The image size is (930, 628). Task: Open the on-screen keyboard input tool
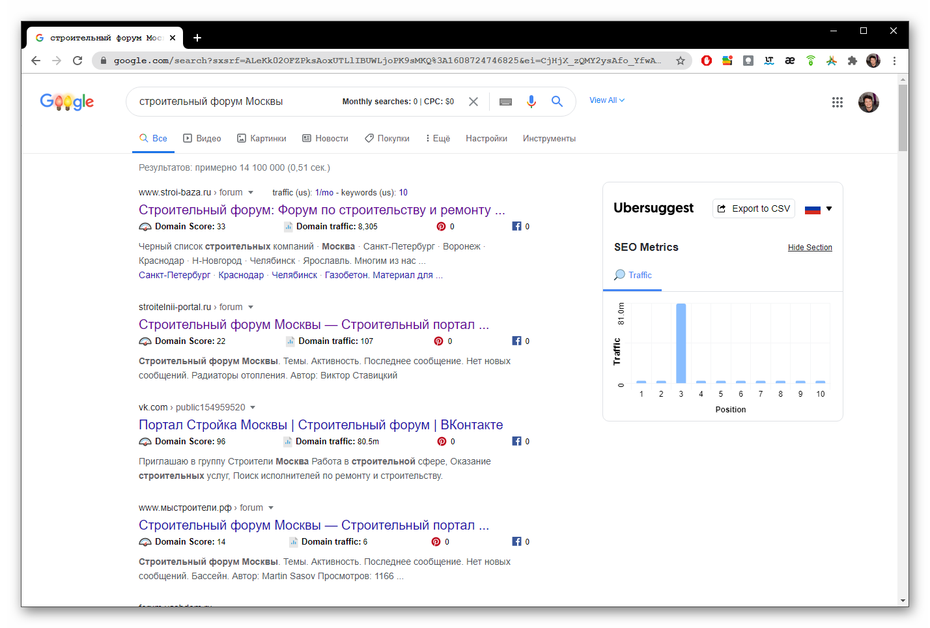pos(505,102)
